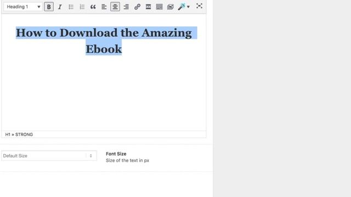Toggle the toolbar kitchen sink
The image size is (351, 197).
160,7
